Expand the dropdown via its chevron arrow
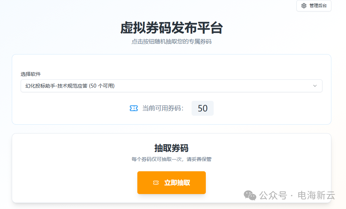The width and height of the screenshot is (346, 209). [x=315, y=85]
